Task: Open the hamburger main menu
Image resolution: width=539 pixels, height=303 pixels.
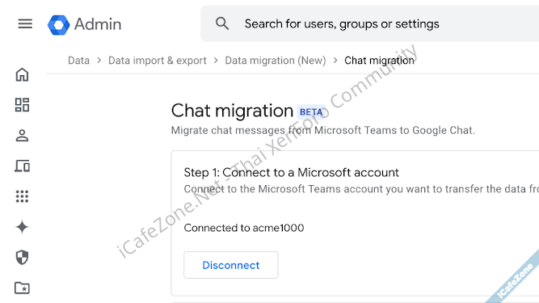Action: click(25, 23)
